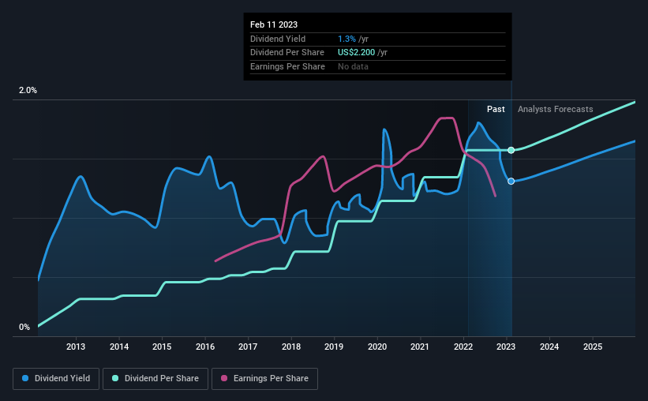The height and width of the screenshot is (401, 648).
Task: Click the 2015 x-axis year label
Action: coord(162,347)
